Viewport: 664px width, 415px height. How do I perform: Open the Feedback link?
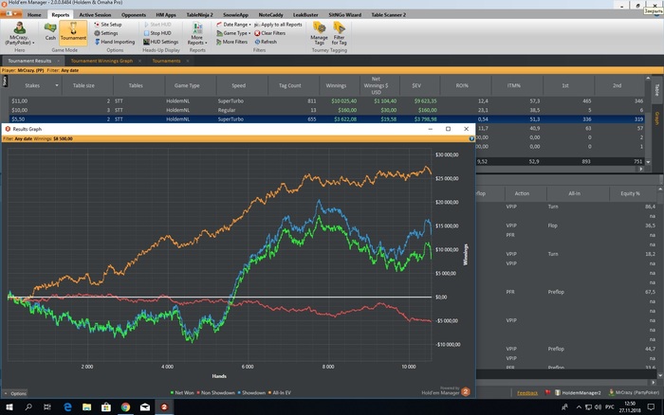tap(527, 393)
